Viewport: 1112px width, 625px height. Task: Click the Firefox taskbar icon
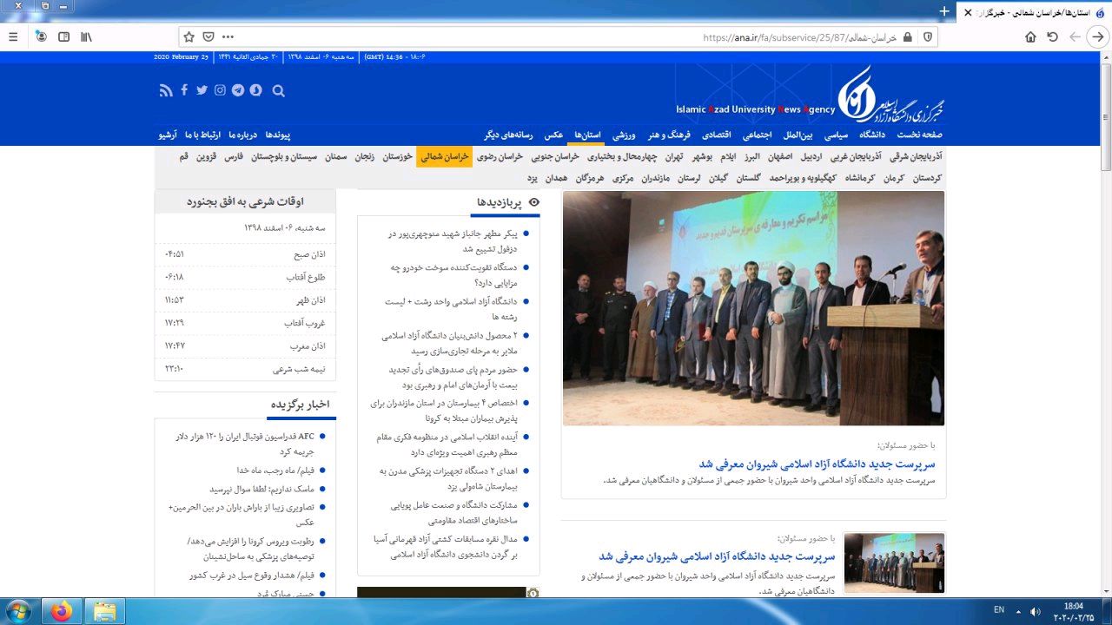62,611
